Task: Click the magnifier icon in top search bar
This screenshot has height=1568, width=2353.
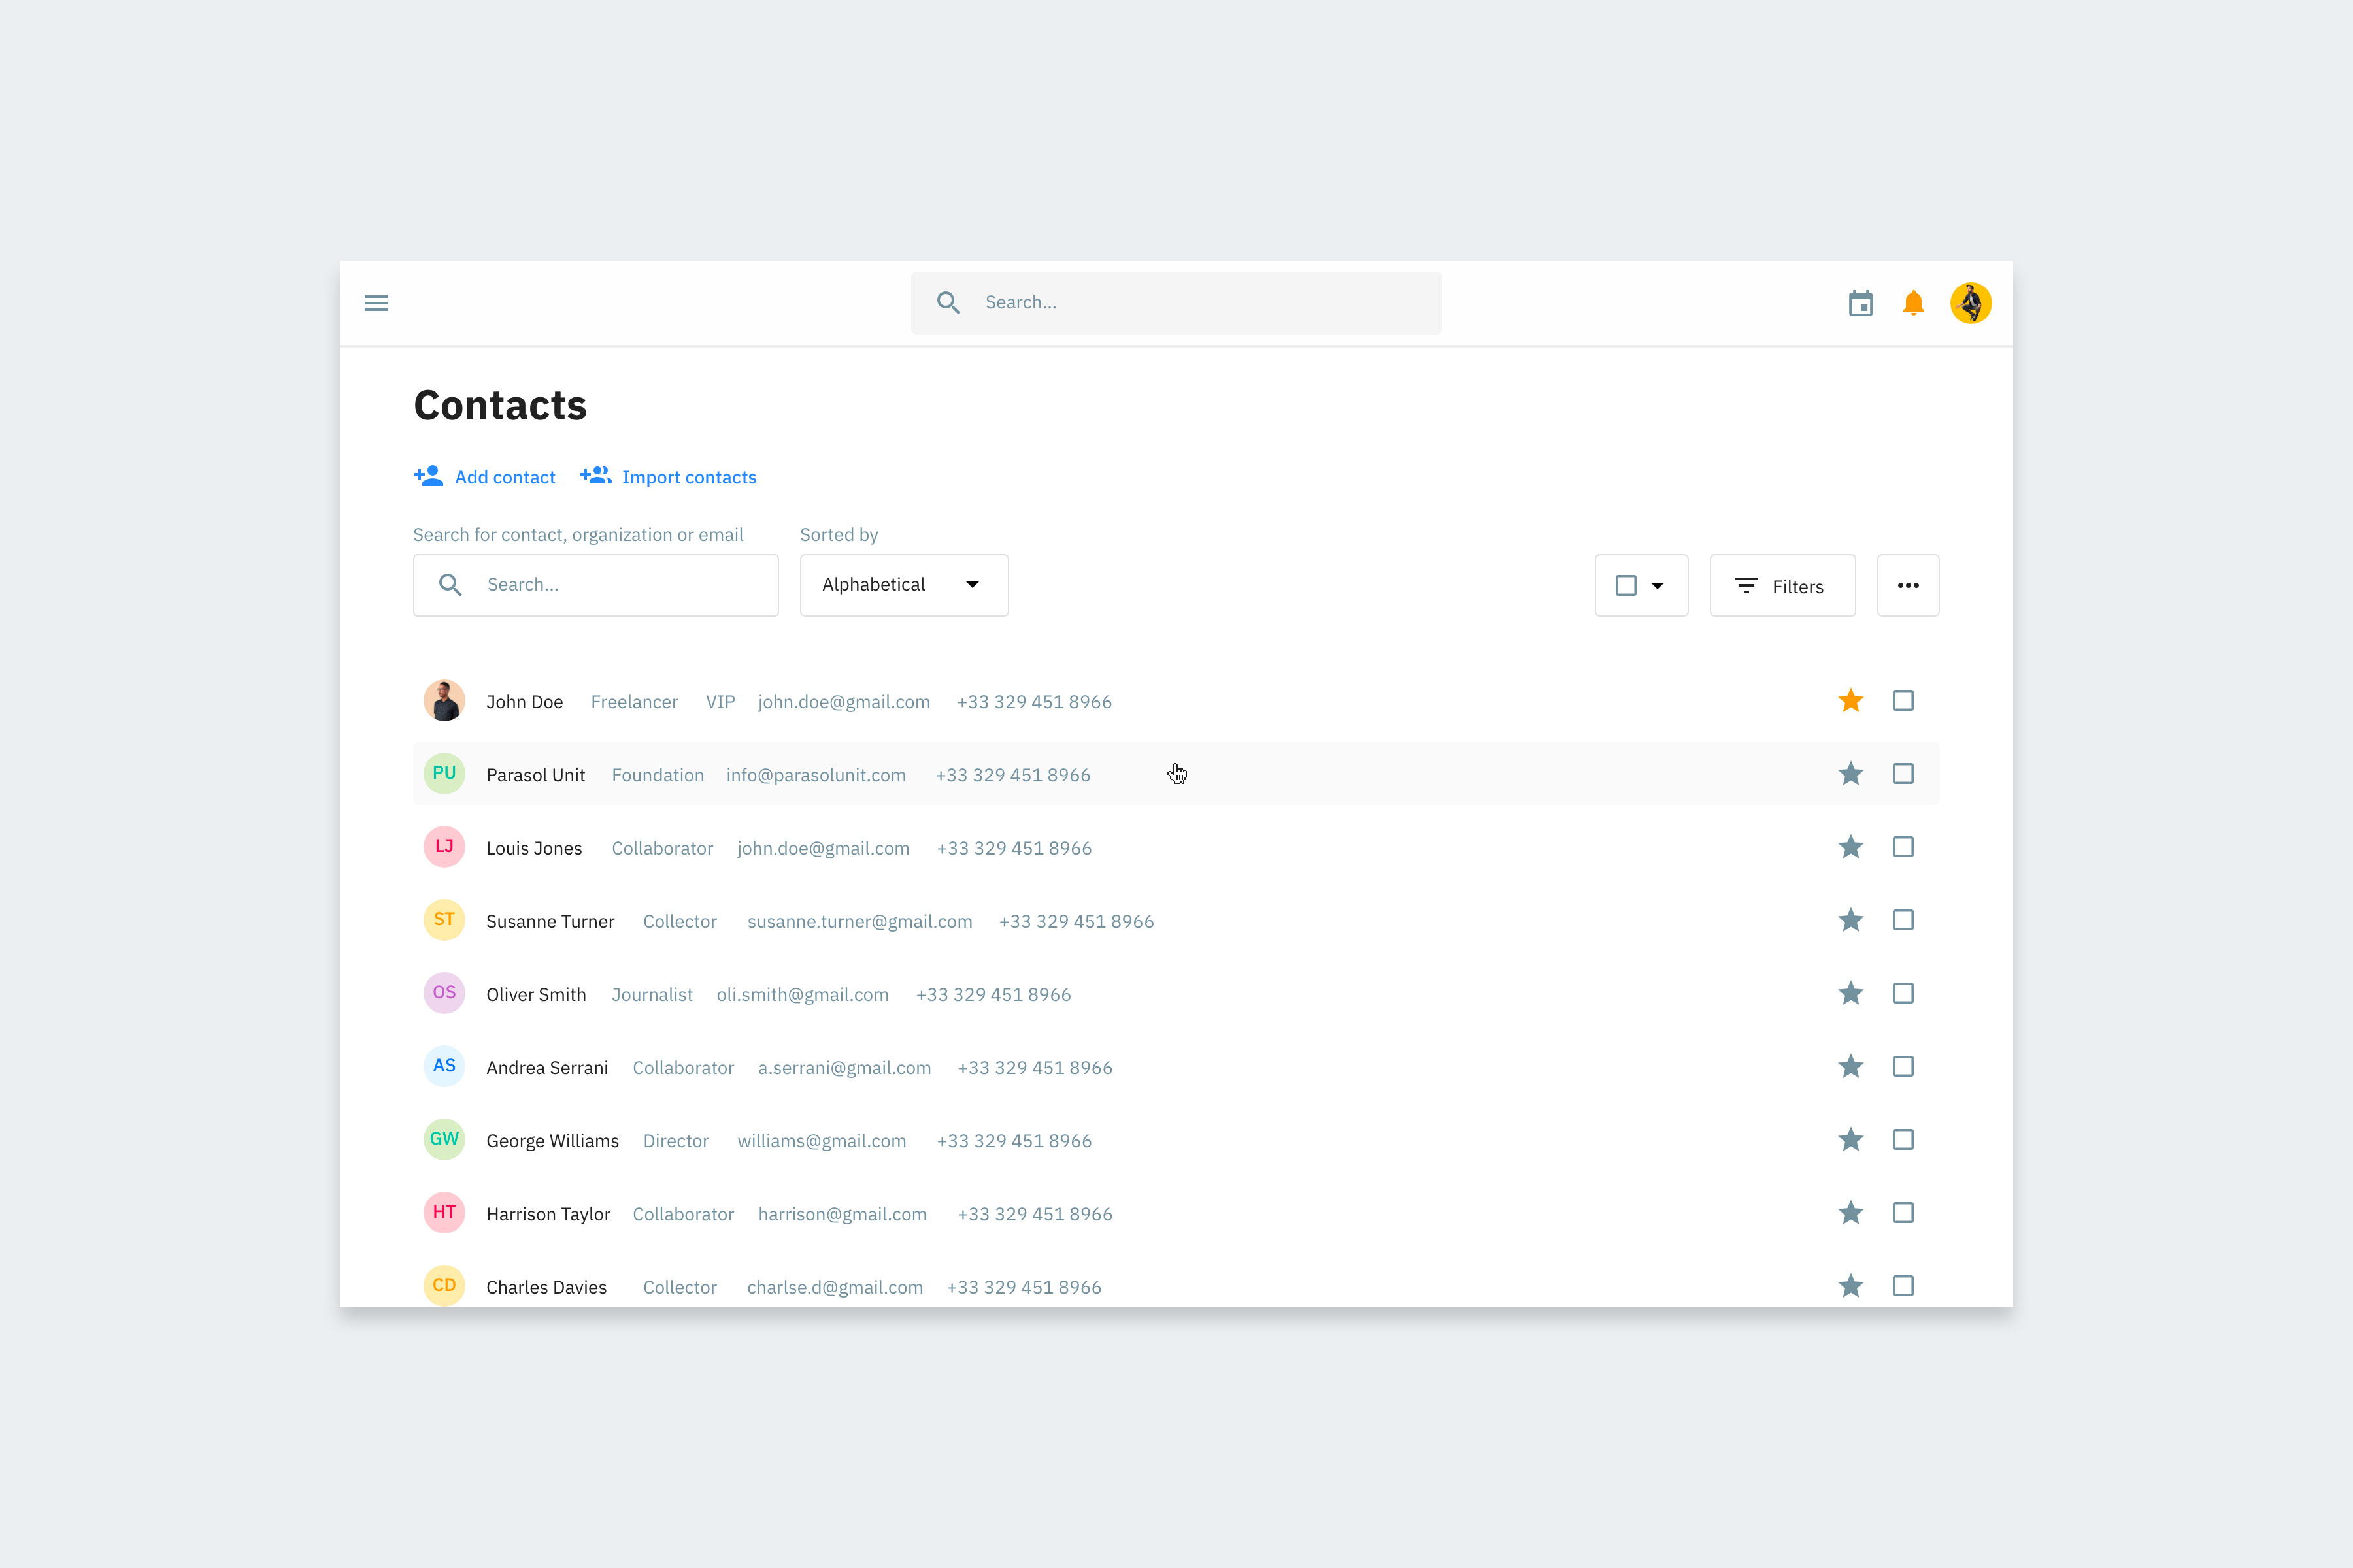Action: coord(948,303)
